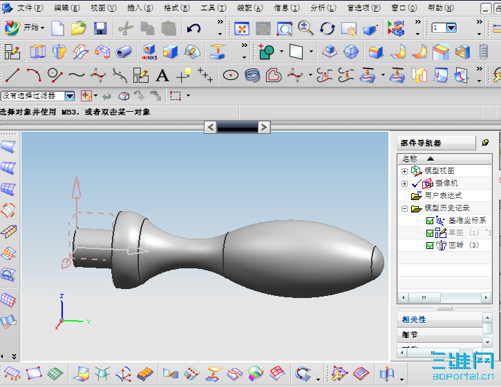The image size is (501, 387).
Task: Sort by the 名称 column arrow
Action: click(x=431, y=159)
